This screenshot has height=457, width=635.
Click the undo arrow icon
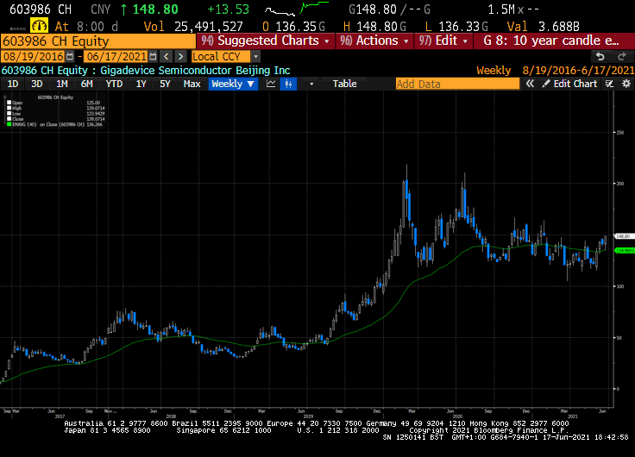coord(600,57)
